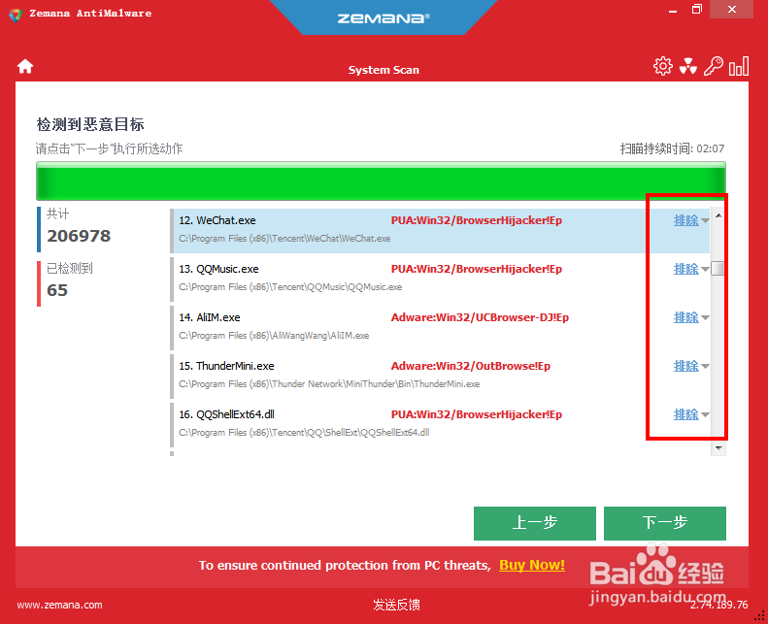The width and height of the screenshot is (768, 624).
Task: Close the Zemana AntiMalware window
Action: pyautogui.click(x=732, y=10)
